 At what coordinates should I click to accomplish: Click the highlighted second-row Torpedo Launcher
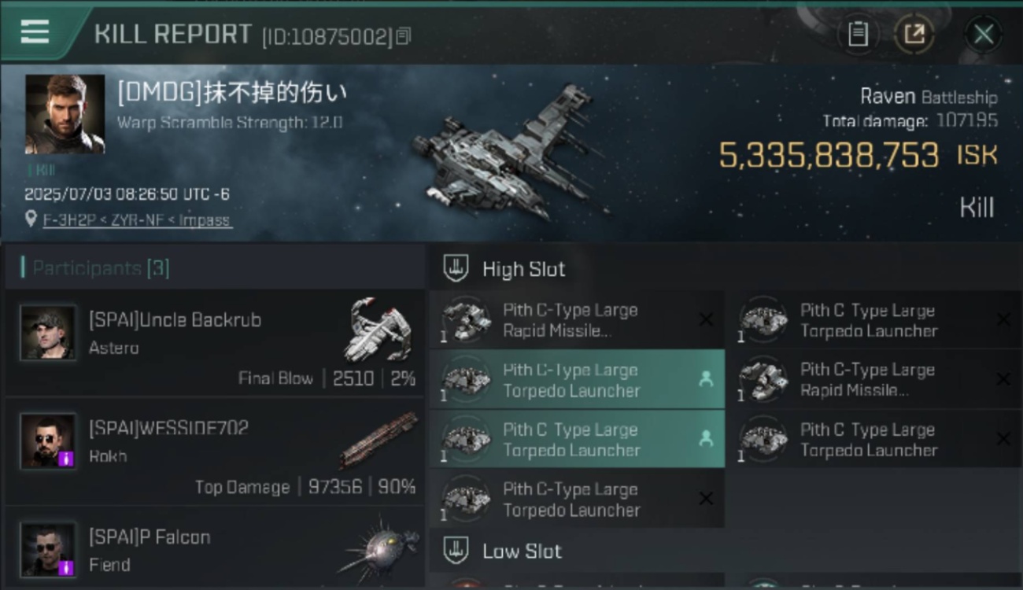[x=577, y=380]
